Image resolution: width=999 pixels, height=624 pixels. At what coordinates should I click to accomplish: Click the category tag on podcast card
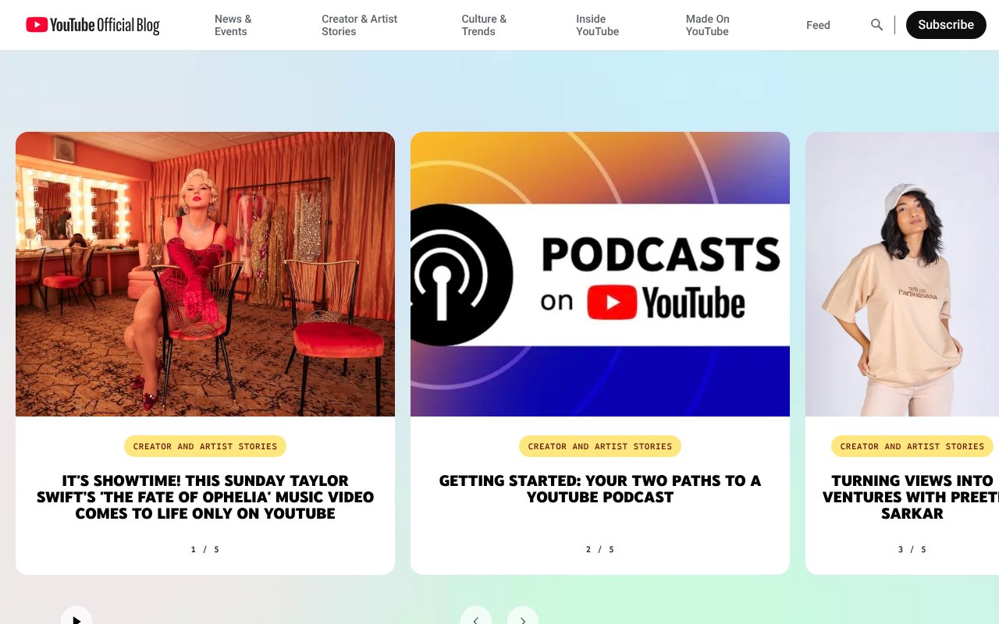[600, 446]
